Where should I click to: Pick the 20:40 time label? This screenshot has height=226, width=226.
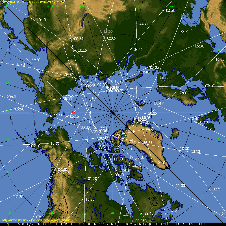click(11, 97)
